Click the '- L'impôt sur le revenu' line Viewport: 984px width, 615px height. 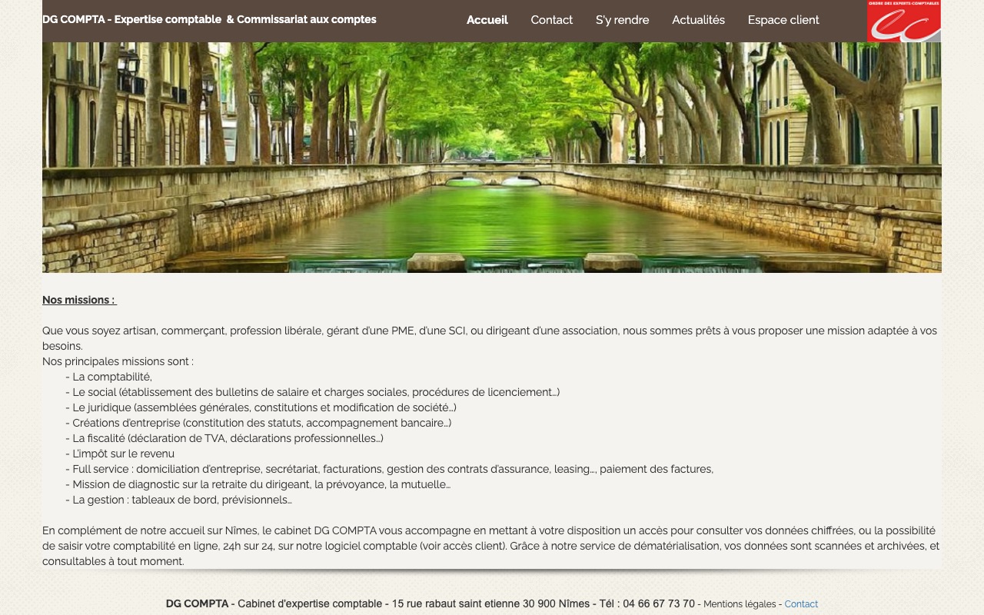(x=120, y=454)
